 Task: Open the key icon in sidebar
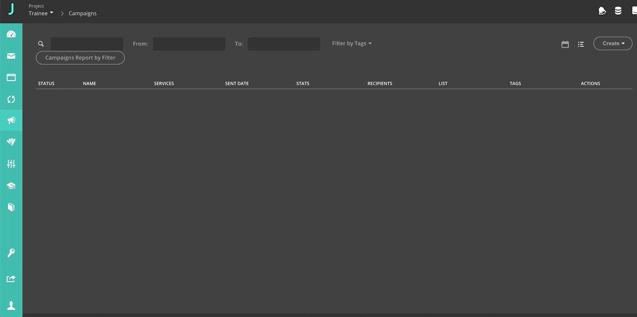(11, 253)
